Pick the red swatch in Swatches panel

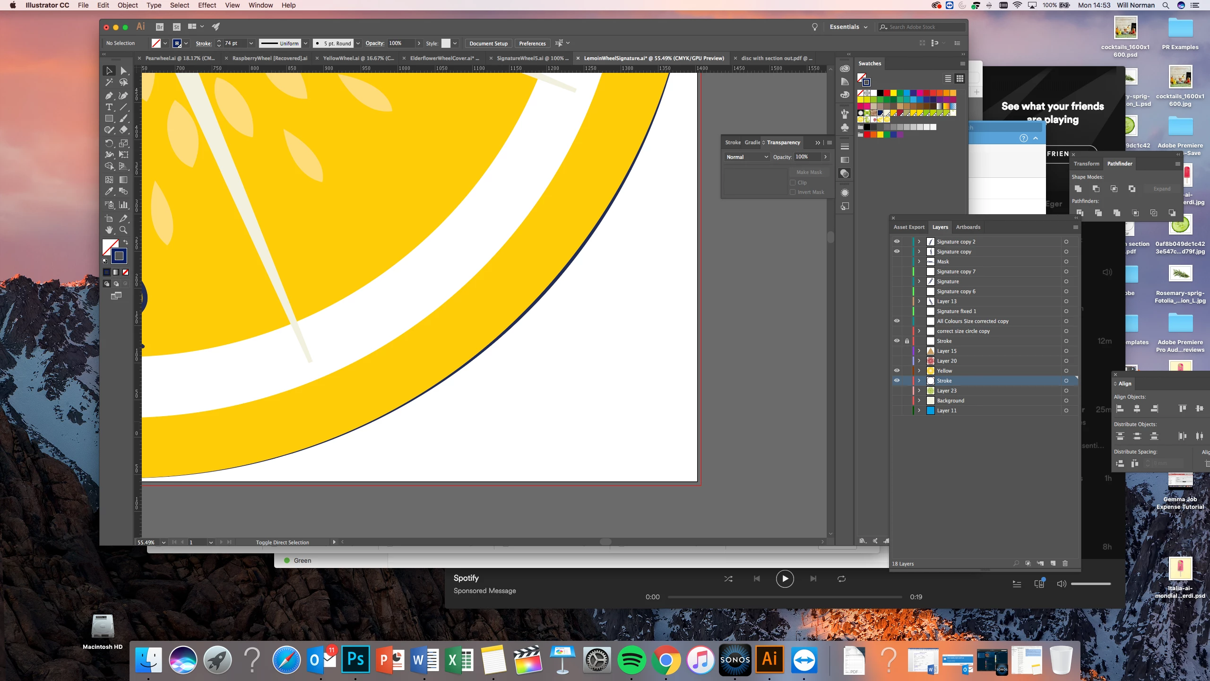click(887, 93)
